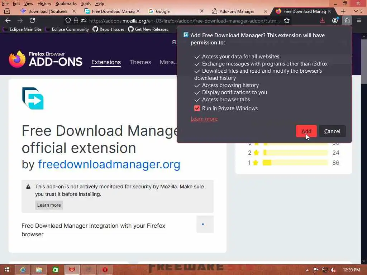Screen dimensions: 367x275
Task: Open the Extensions puzzle icon
Action: click(x=347, y=20)
